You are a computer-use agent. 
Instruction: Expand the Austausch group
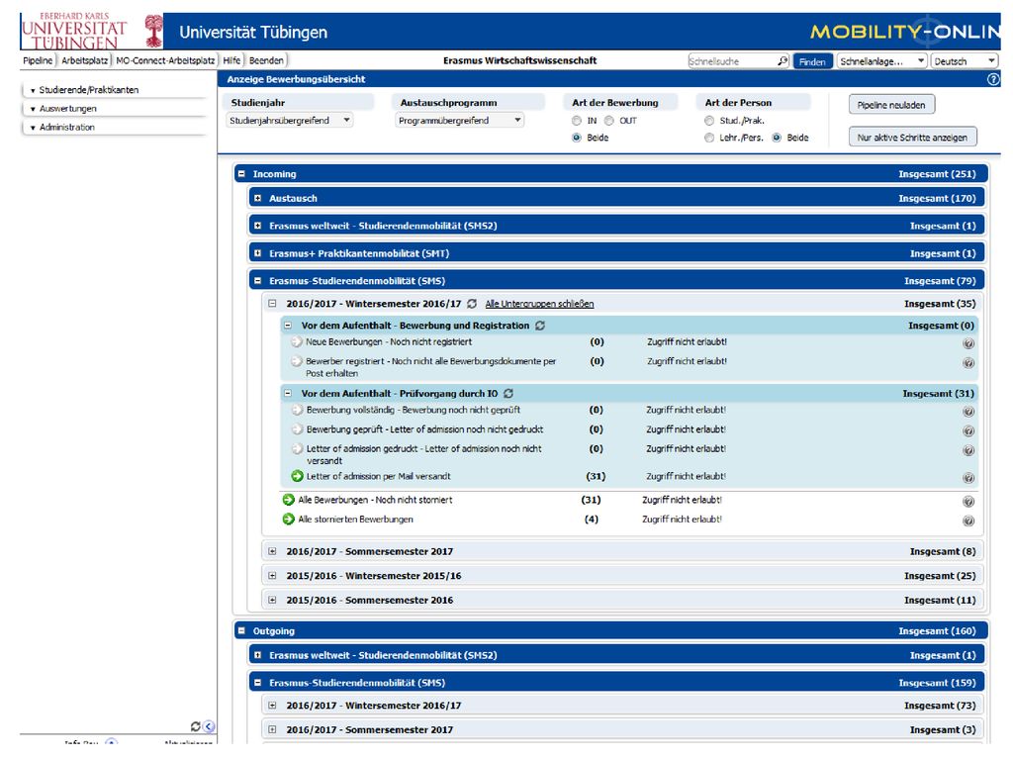258,198
